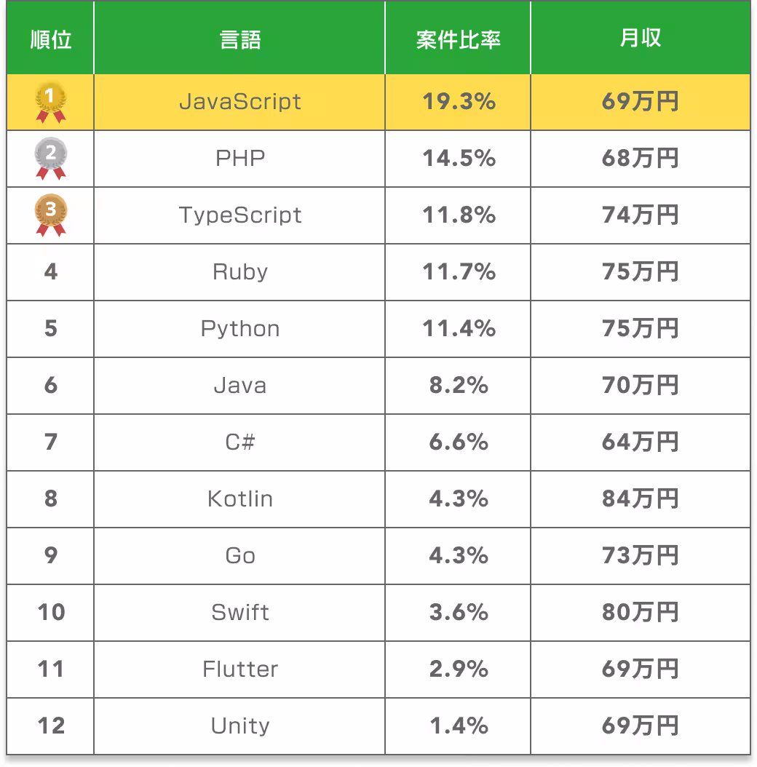This screenshot has height=767, width=757.
Task: Click the TypeScript language name
Action: point(239,215)
